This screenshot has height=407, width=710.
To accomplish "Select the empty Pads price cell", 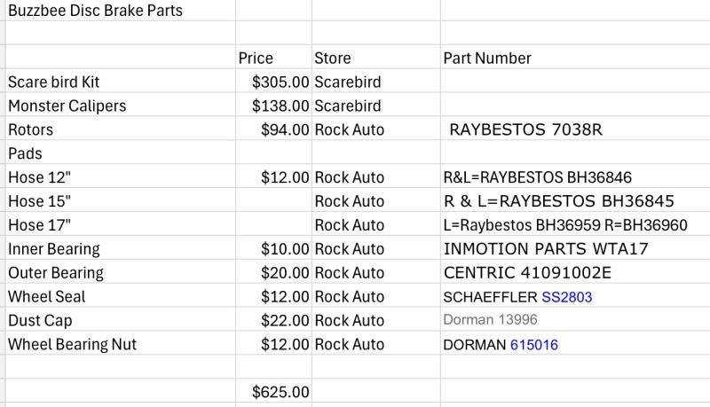I will coord(273,153).
